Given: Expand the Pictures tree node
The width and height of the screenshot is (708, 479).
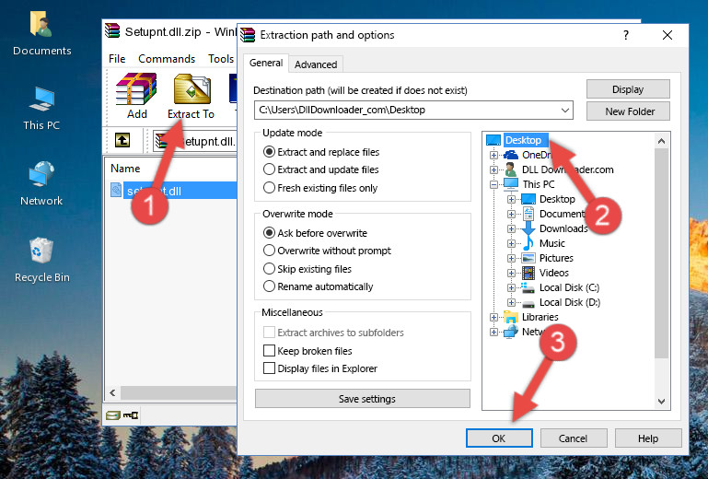Looking at the screenshot, I should coord(511,259).
